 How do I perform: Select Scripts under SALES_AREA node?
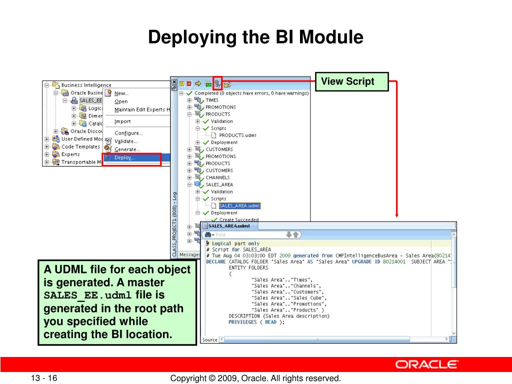(x=218, y=198)
